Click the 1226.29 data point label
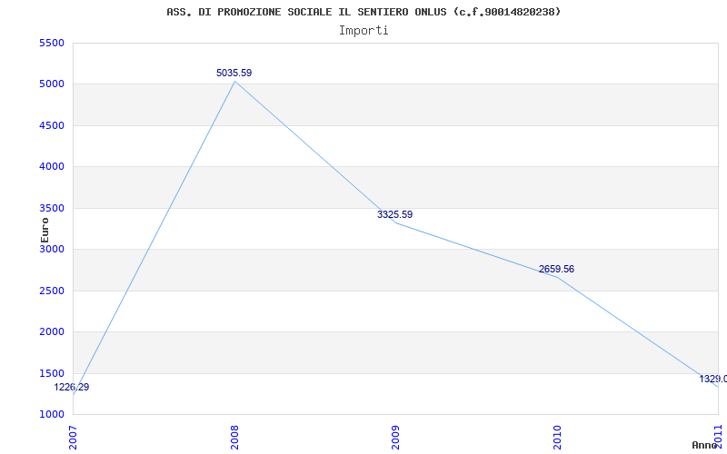Image resolution: width=727 pixels, height=454 pixels. [72, 388]
